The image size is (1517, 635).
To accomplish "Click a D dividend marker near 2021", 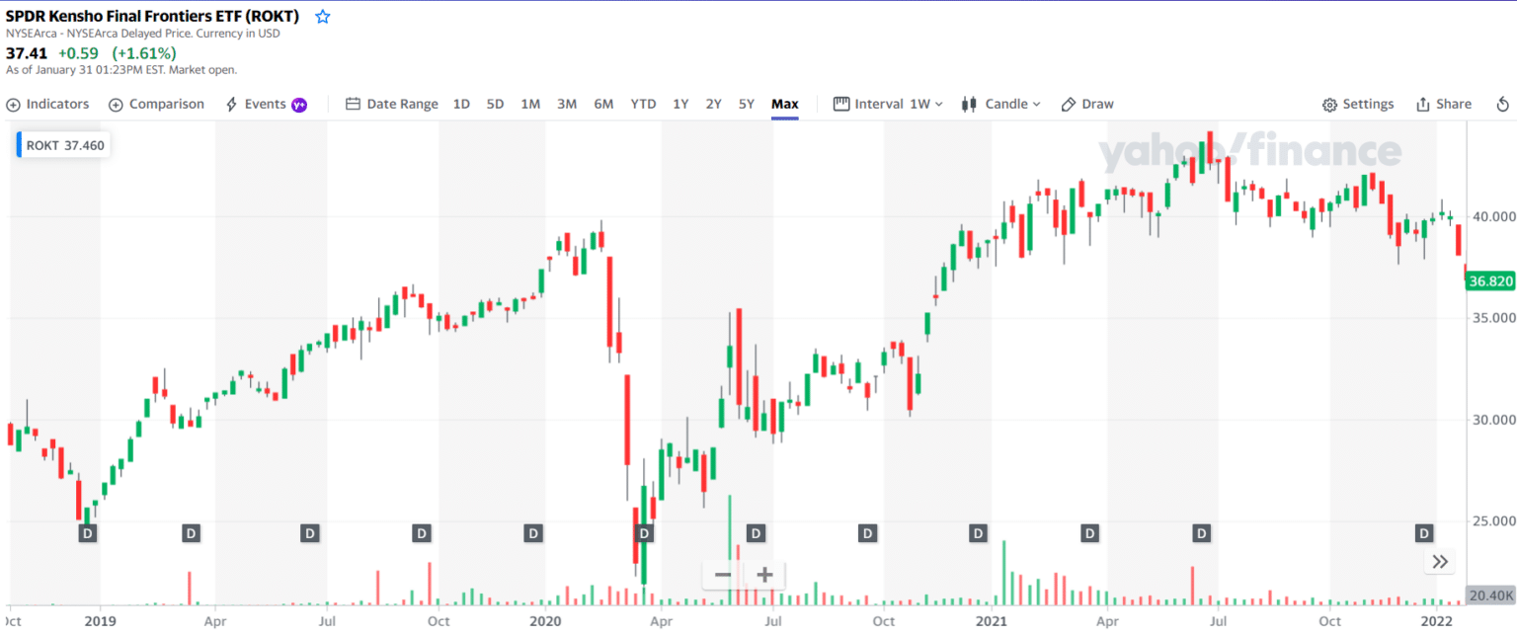I will [976, 532].
